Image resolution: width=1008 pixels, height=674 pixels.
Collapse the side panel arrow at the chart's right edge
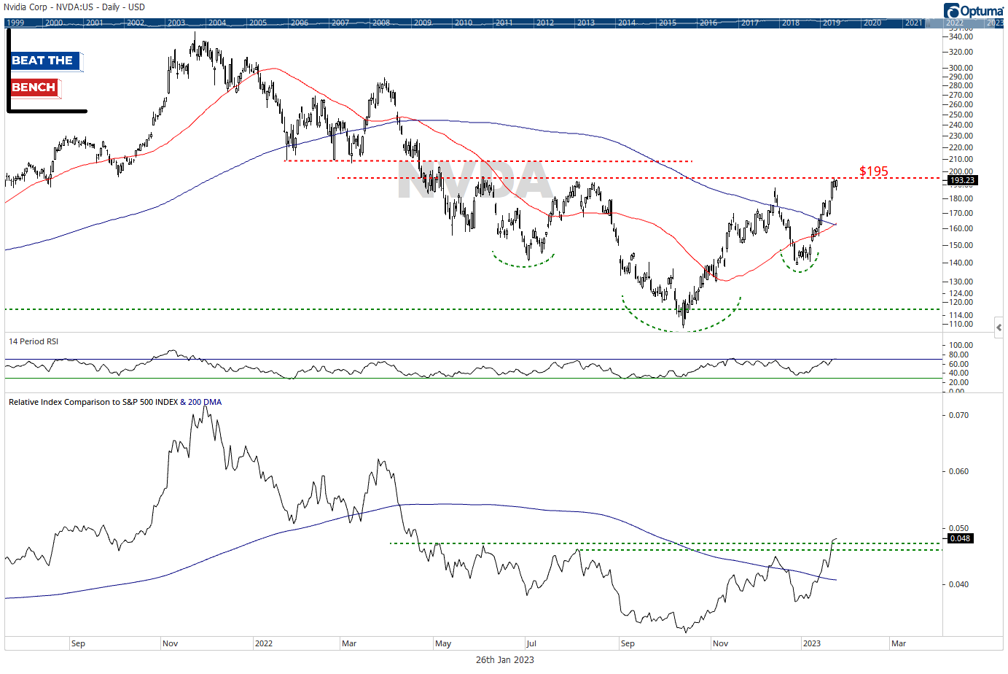tap(999, 328)
